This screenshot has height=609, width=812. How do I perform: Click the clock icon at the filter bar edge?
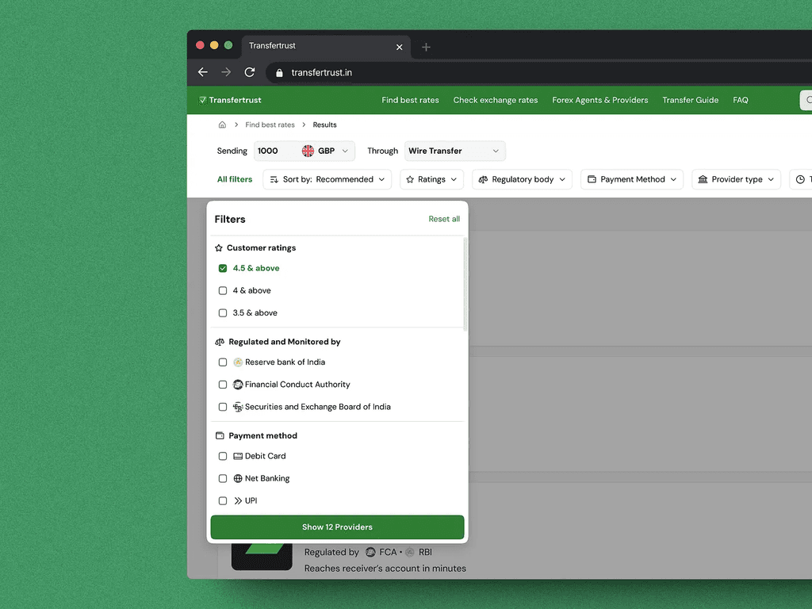[801, 179]
